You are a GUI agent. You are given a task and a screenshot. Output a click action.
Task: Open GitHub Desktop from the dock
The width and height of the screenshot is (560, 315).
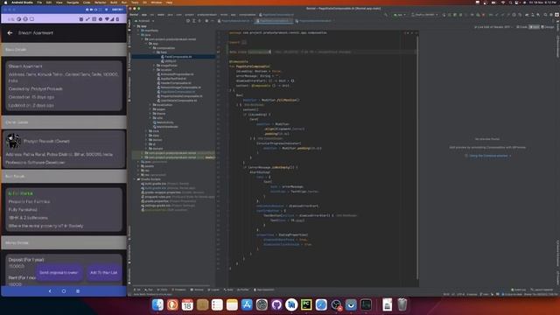pos(276,304)
